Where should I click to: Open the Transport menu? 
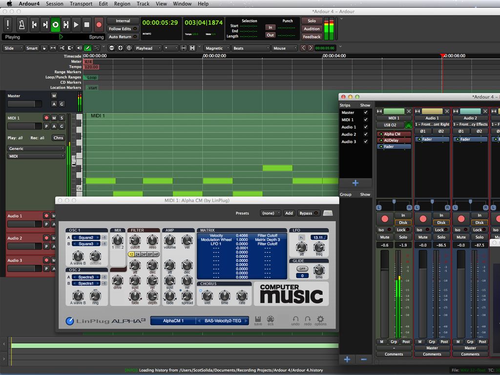[x=81, y=3]
